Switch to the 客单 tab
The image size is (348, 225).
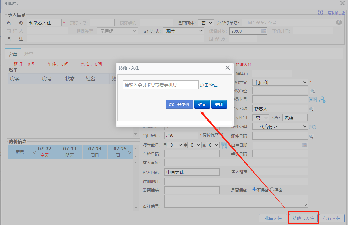tap(13, 54)
